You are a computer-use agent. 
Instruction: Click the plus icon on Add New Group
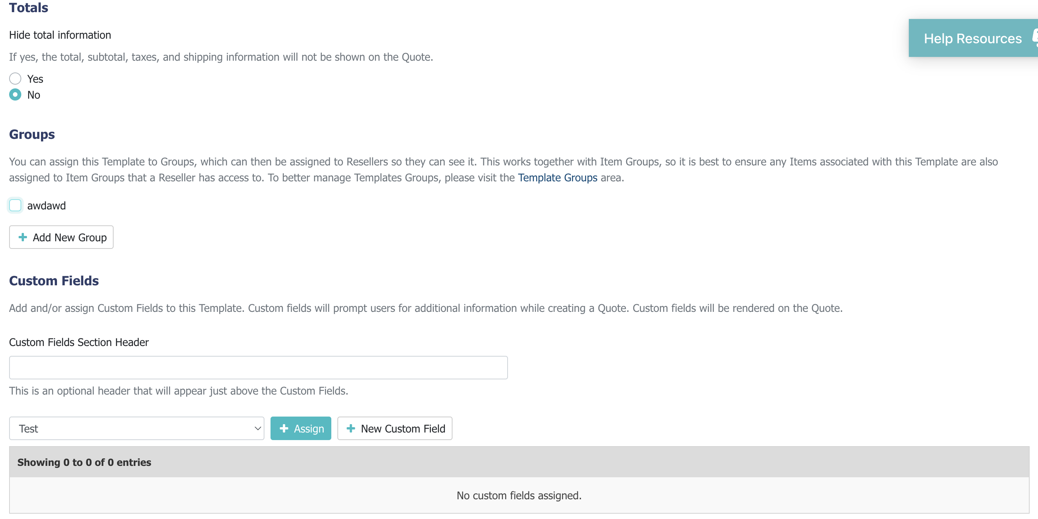pyautogui.click(x=23, y=237)
